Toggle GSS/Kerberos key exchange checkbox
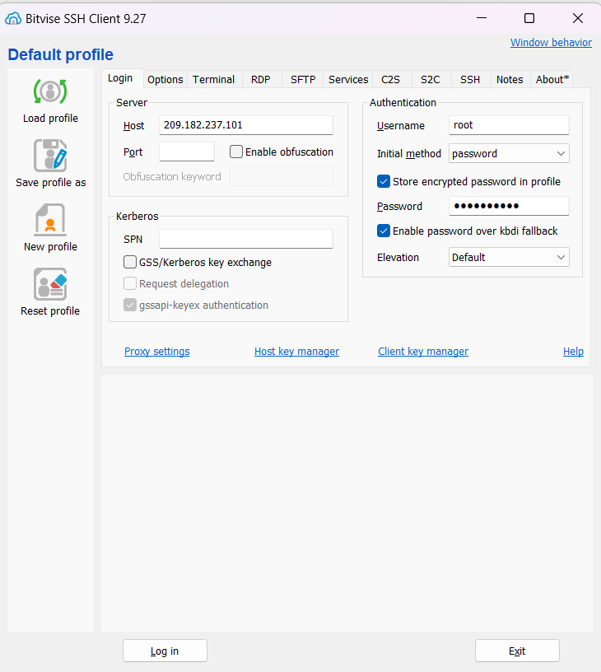601x672 pixels. [130, 262]
